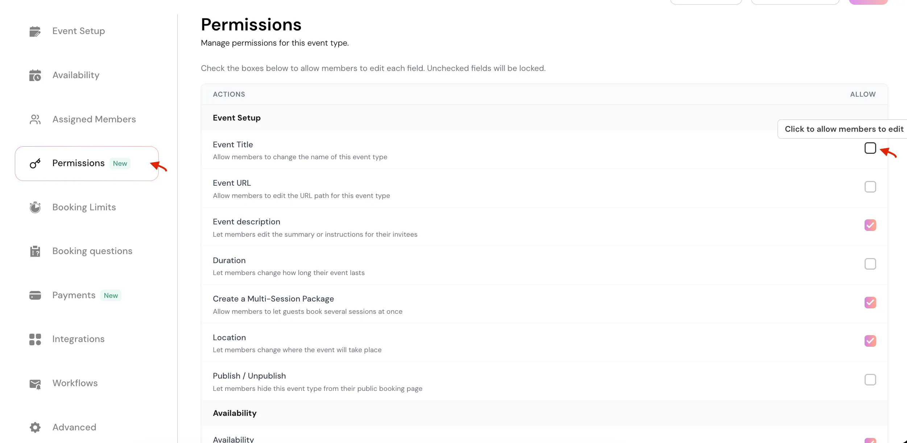The height and width of the screenshot is (443, 907).
Task: Click the Booking Limits stopwatch icon
Action: 35,207
